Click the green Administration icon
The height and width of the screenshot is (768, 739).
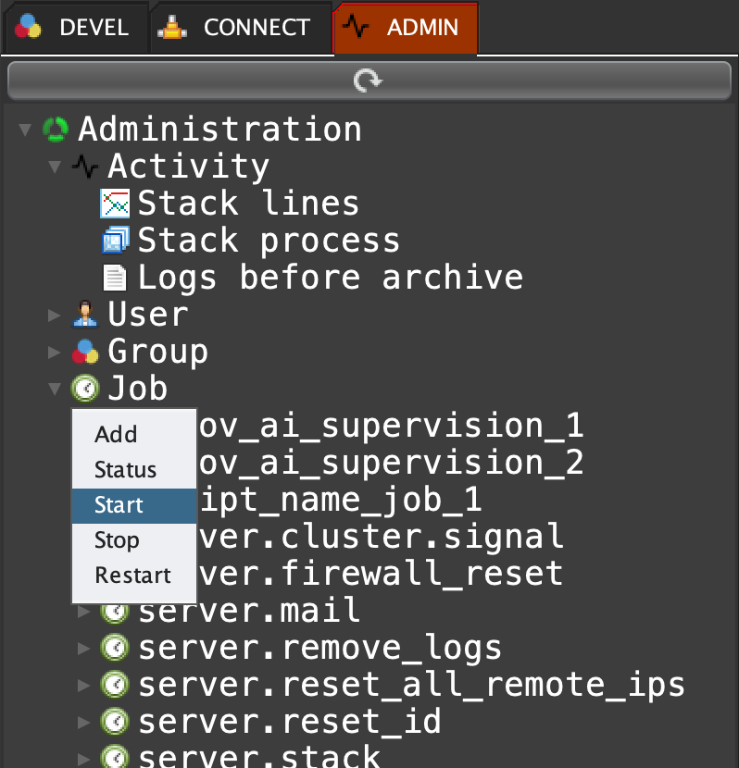pyautogui.click(x=56, y=130)
